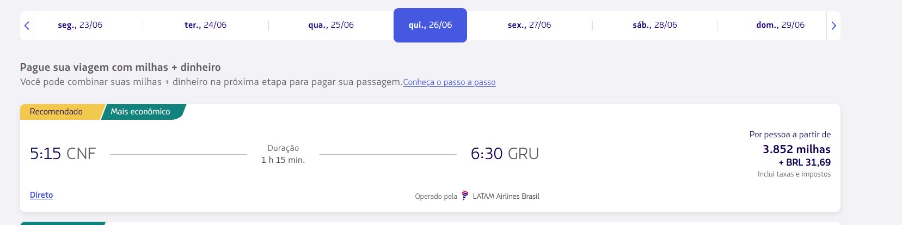Viewport: 902px width, 225px height.
Task: Select Thursday 26/06 date tab
Action: tap(430, 25)
